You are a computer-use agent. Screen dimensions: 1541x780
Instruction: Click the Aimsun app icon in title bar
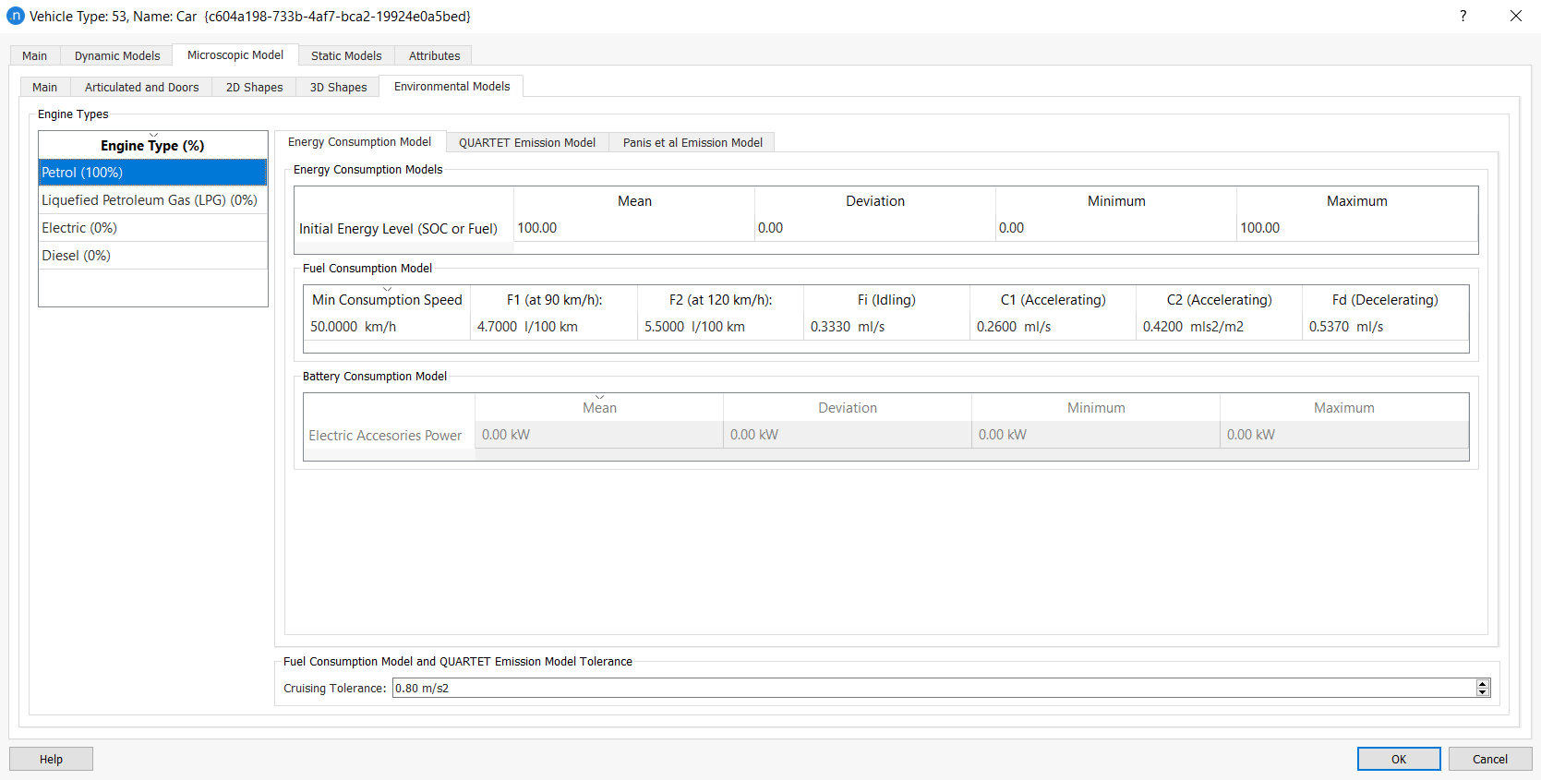click(x=15, y=16)
